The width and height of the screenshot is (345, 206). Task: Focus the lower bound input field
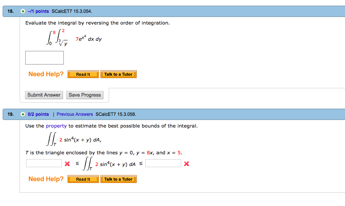44,163
